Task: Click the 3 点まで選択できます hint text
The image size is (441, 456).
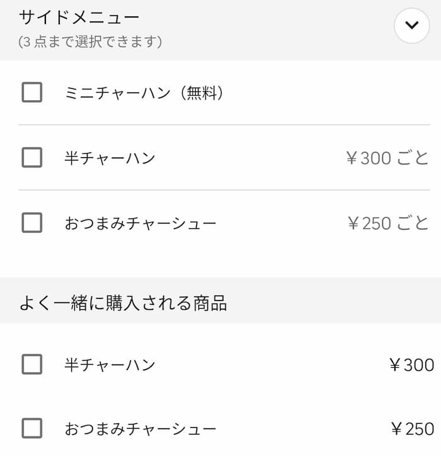Action: point(90,42)
